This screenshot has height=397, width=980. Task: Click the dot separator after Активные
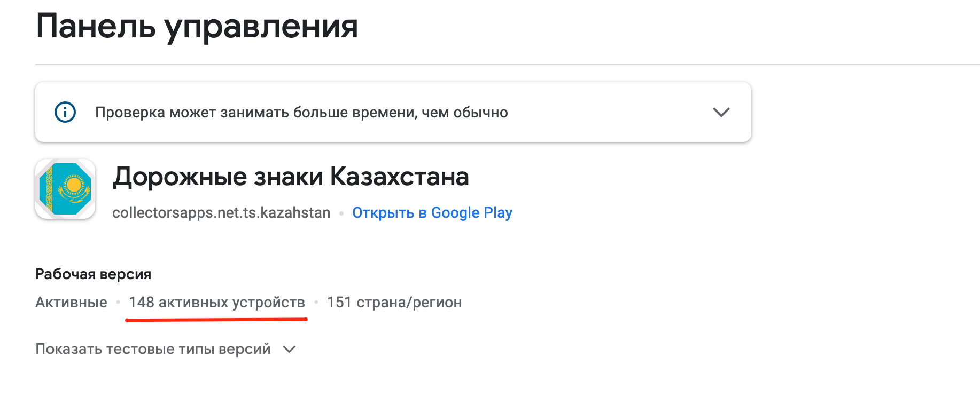click(x=118, y=303)
